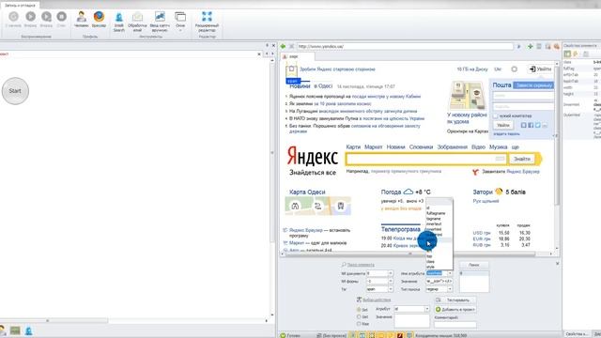The height and width of the screenshot is (338, 601).
Task: Click the stop loading X icon in browser
Action: click(x=291, y=46)
